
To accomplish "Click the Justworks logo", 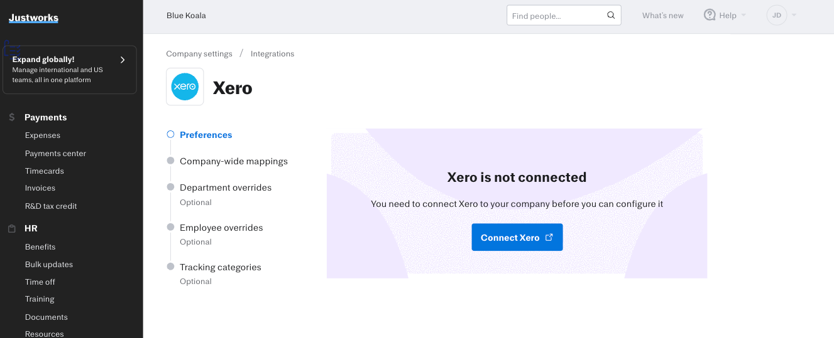I will click(x=33, y=18).
